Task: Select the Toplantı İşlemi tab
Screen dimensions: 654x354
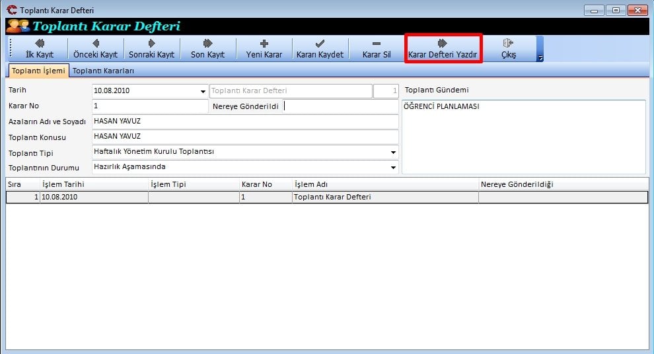Action: tap(37, 71)
